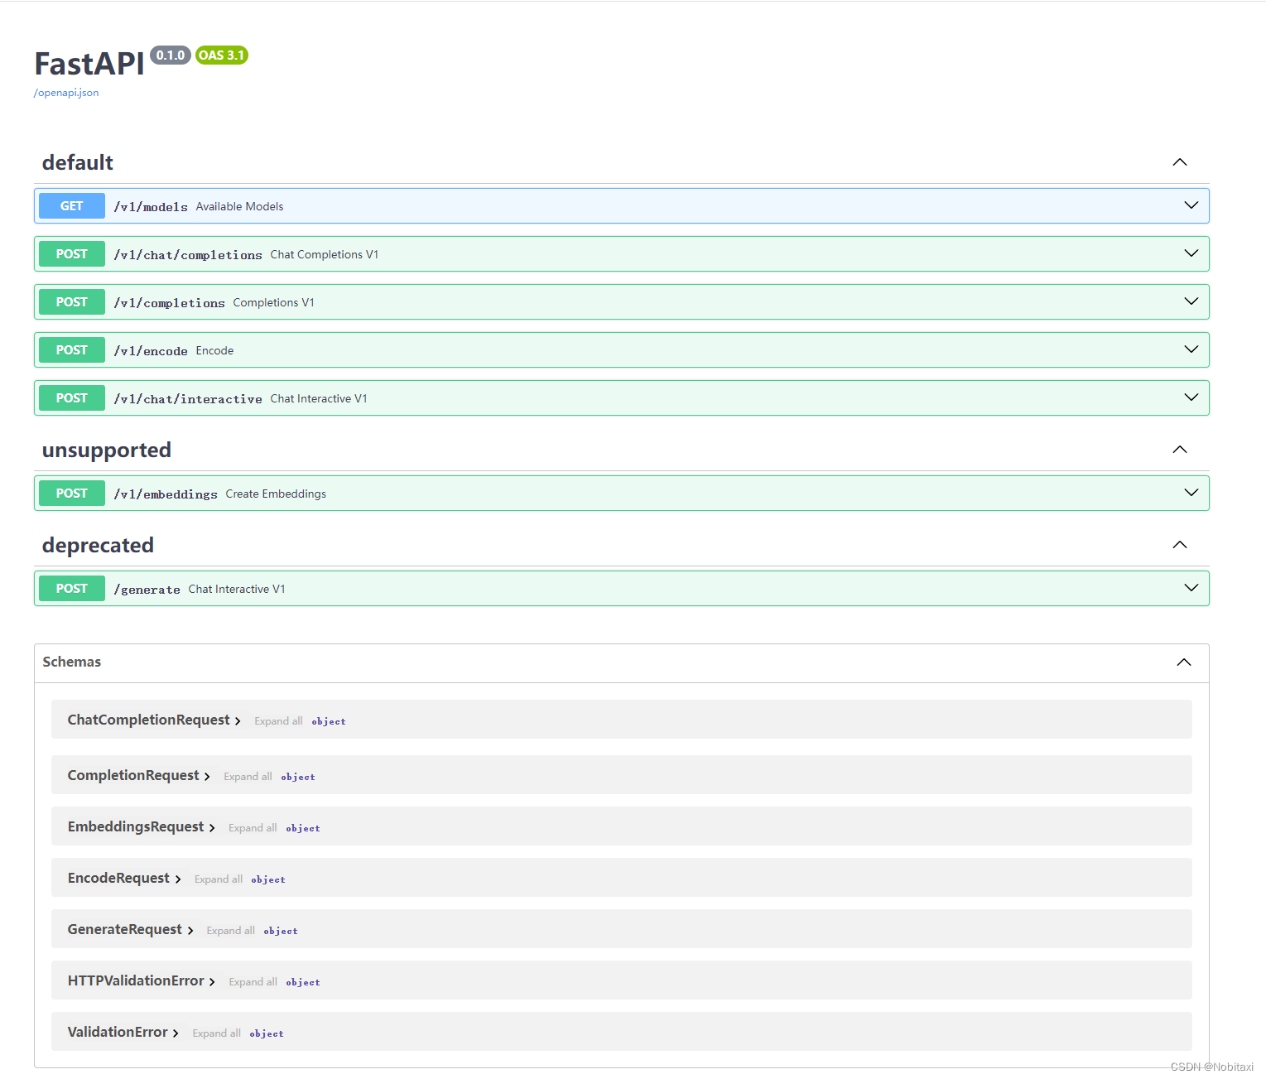
Task: Click the Encode summary text
Action: click(214, 351)
